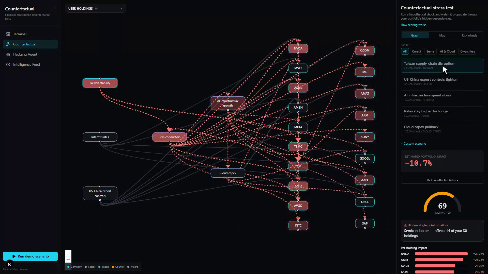Click the NVDA impact bar

point(441,254)
